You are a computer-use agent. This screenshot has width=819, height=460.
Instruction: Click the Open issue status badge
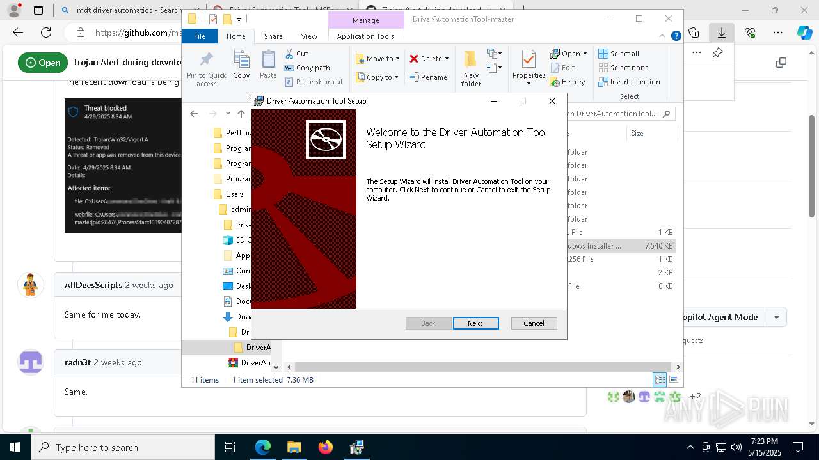pyautogui.click(x=43, y=63)
